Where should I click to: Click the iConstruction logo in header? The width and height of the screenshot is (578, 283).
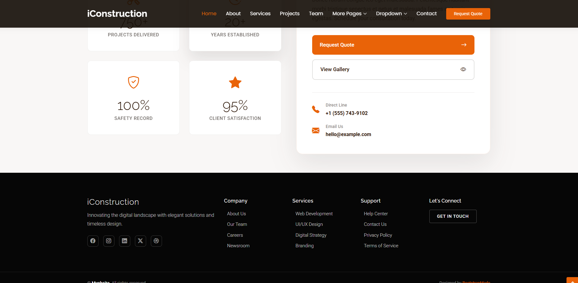tap(117, 14)
